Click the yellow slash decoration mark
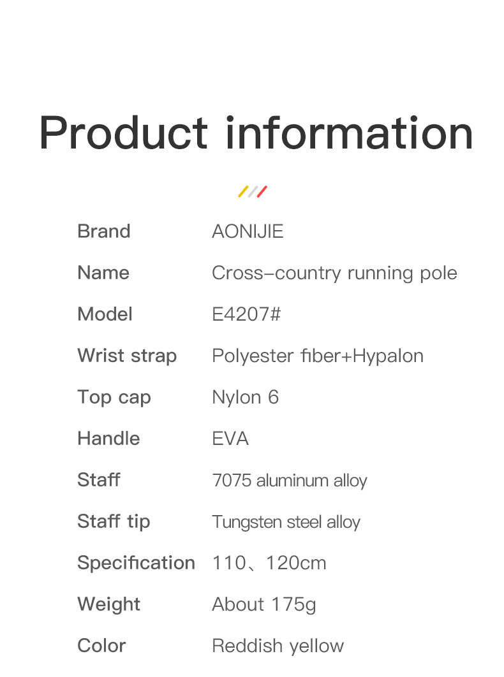The height and width of the screenshot is (677, 504). click(x=243, y=191)
